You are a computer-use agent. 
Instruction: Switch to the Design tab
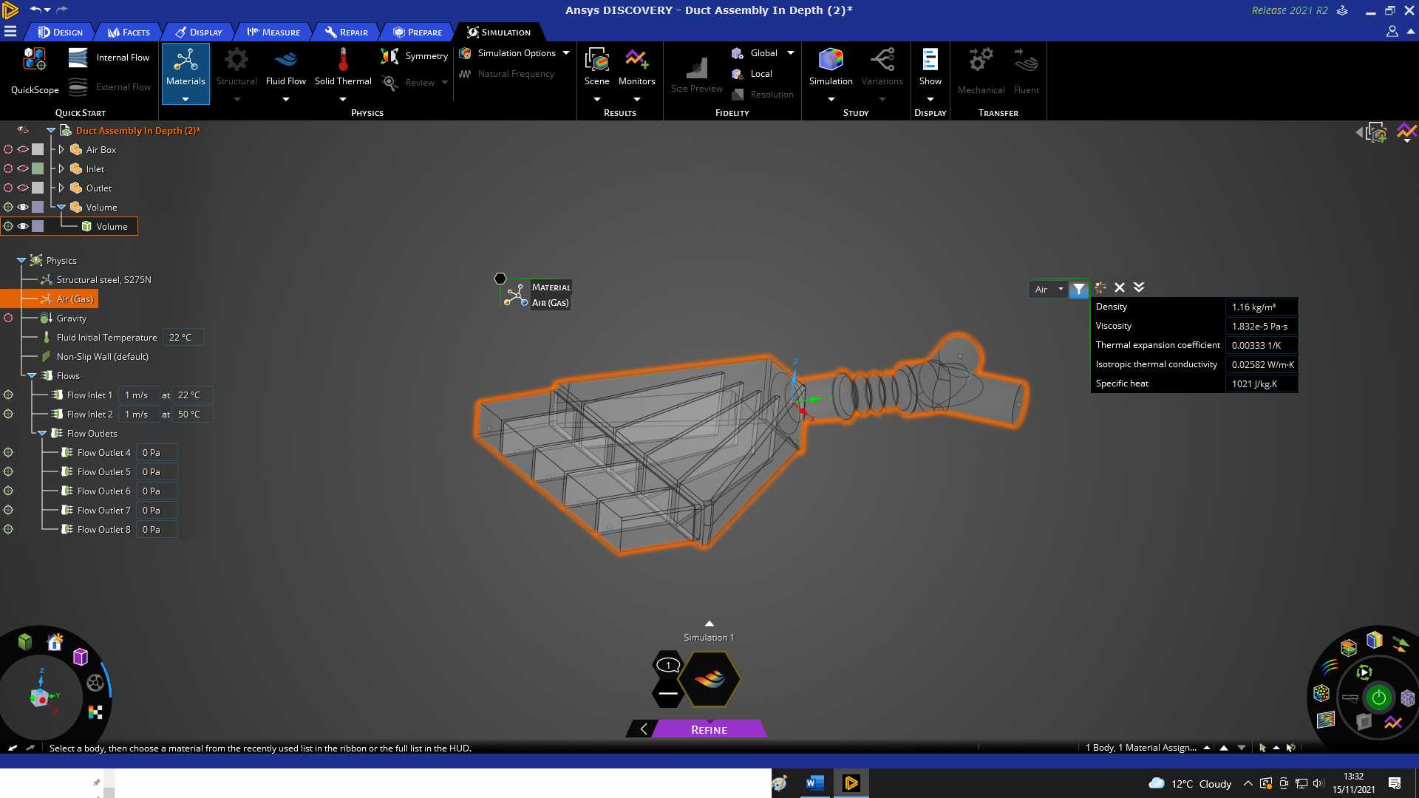click(x=61, y=32)
